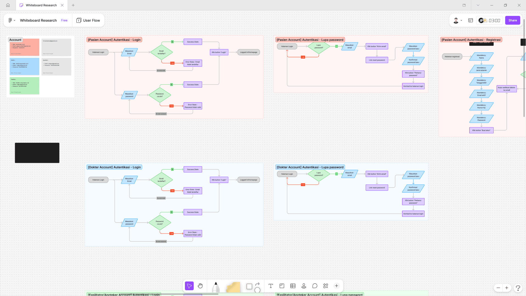Open the User Flow page selector

pyautogui.click(x=88, y=20)
